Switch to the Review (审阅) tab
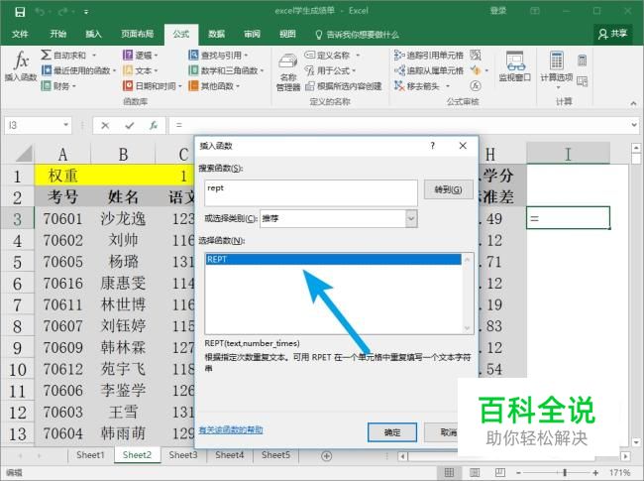Viewport: 644px width, 481px height. 252,34
